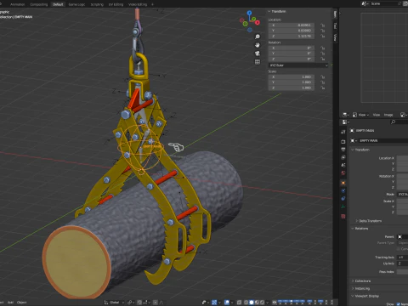This screenshot has height=306, width=408.
Task: Click the object name field in properties
Action: pyautogui.click(x=382, y=140)
